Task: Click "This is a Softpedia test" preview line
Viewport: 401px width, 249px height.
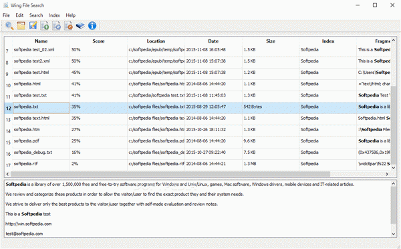Action: [28, 214]
